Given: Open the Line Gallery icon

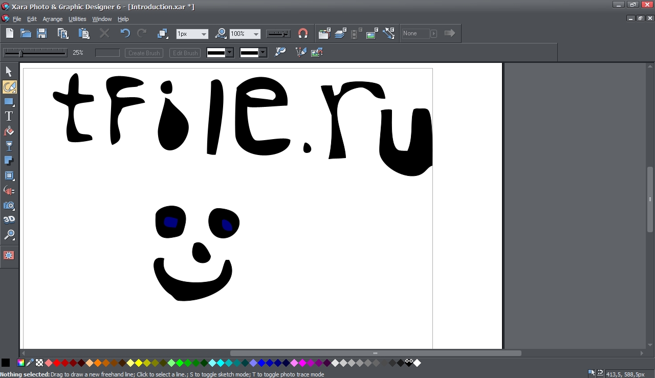Looking at the screenshot, I should click(x=388, y=33).
